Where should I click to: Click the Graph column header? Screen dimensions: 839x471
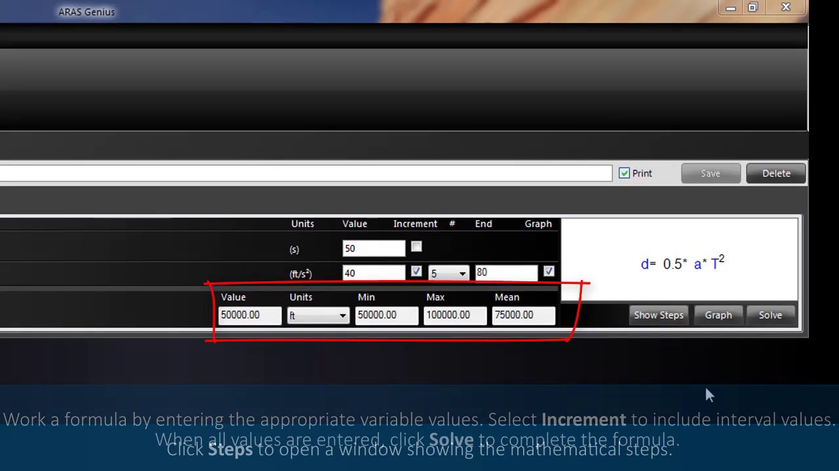(x=538, y=224)
